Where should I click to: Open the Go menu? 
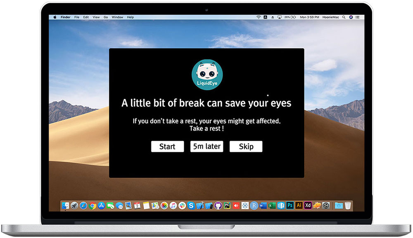tap(106, 17)
